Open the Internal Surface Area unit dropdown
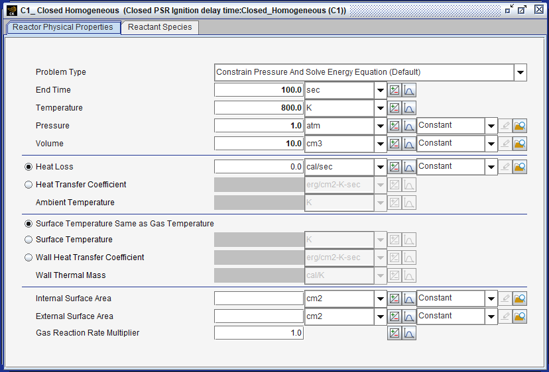 click(x=380, y=299)
